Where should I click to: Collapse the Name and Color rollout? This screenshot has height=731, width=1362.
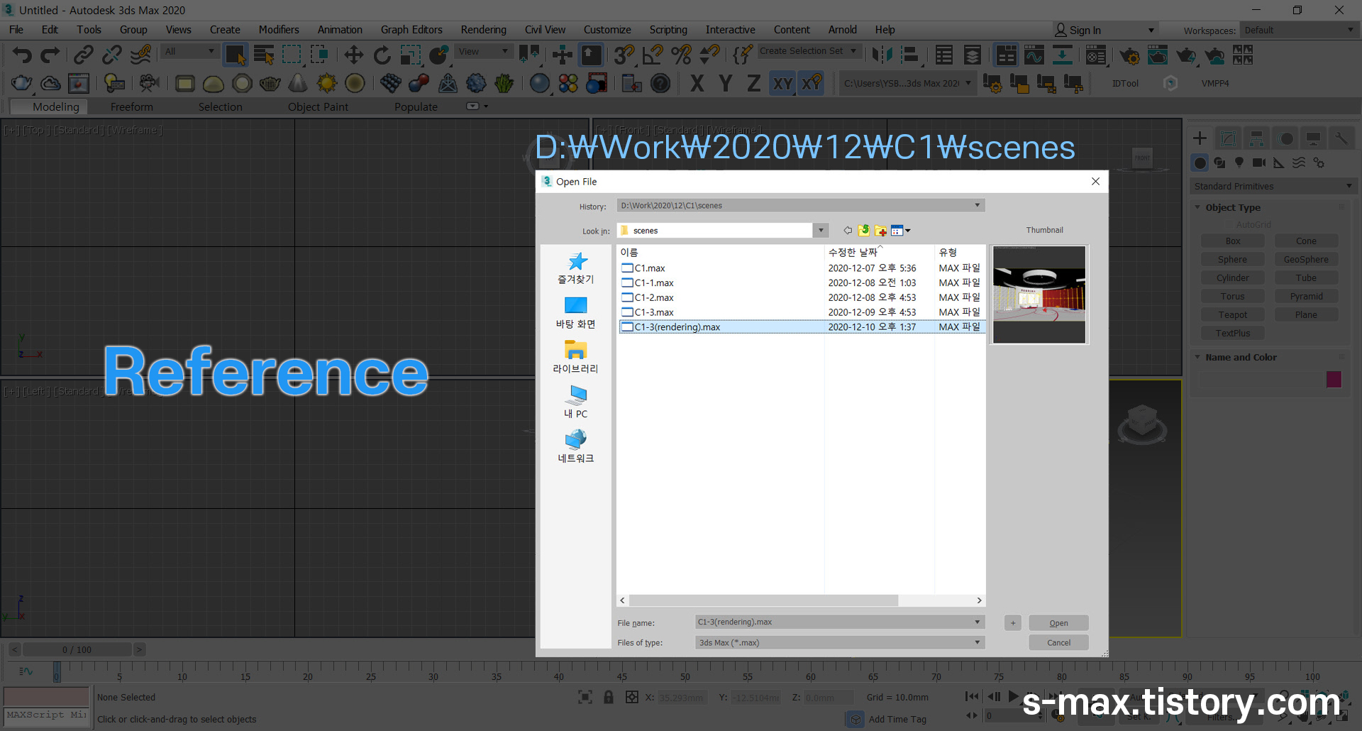point(1198,357)
